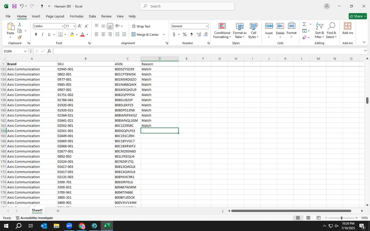Set horizontal alignment to Align Left
The width and height of the screenshot is (370, 231).
[97, 34]
